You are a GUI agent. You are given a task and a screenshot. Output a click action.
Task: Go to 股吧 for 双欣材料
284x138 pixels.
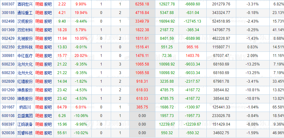[x=48, y=30]
